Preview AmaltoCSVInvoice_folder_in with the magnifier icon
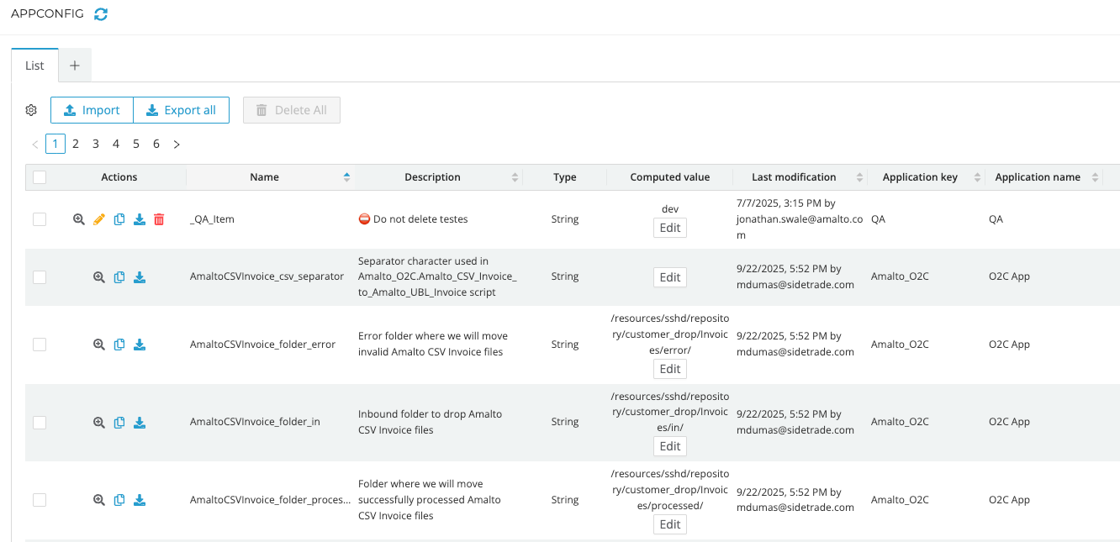This screenshot has height=542, width=1120. [98, 422]
